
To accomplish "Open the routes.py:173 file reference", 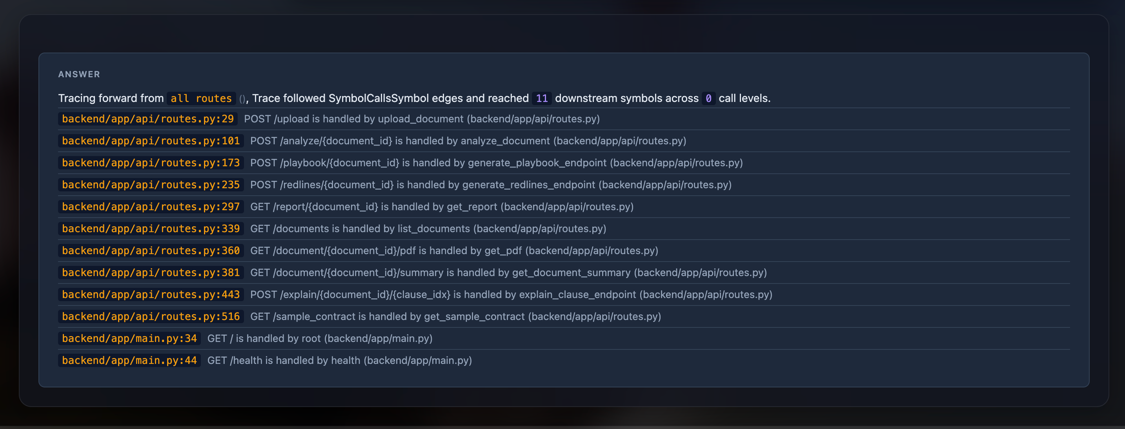I will coord(151,163).
